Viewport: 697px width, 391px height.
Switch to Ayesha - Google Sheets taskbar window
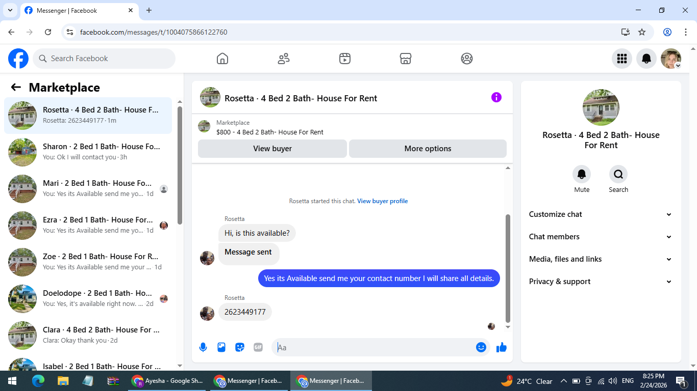click(167, 381)
